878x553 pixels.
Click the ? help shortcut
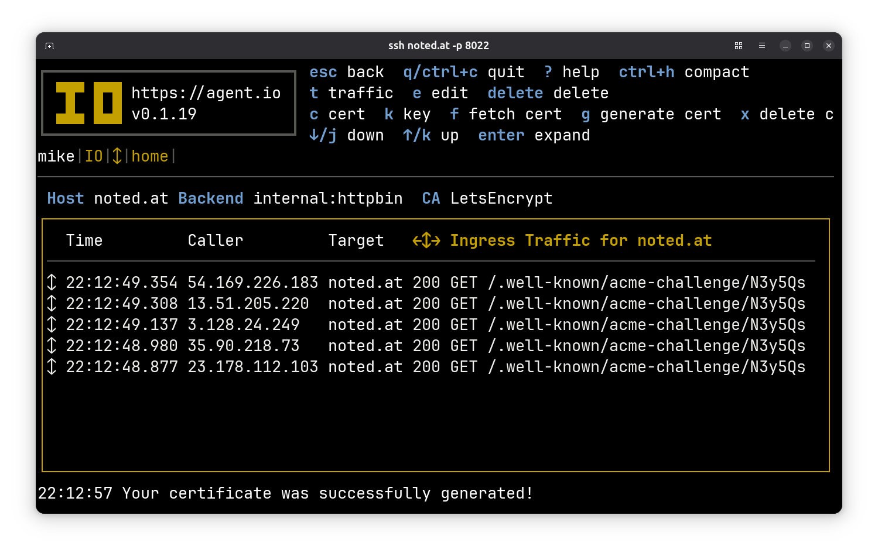coord(572,72)
